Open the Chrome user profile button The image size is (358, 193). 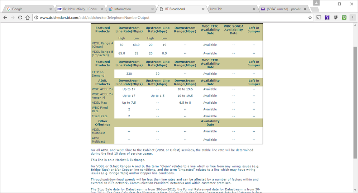click(x=316, y=3)
